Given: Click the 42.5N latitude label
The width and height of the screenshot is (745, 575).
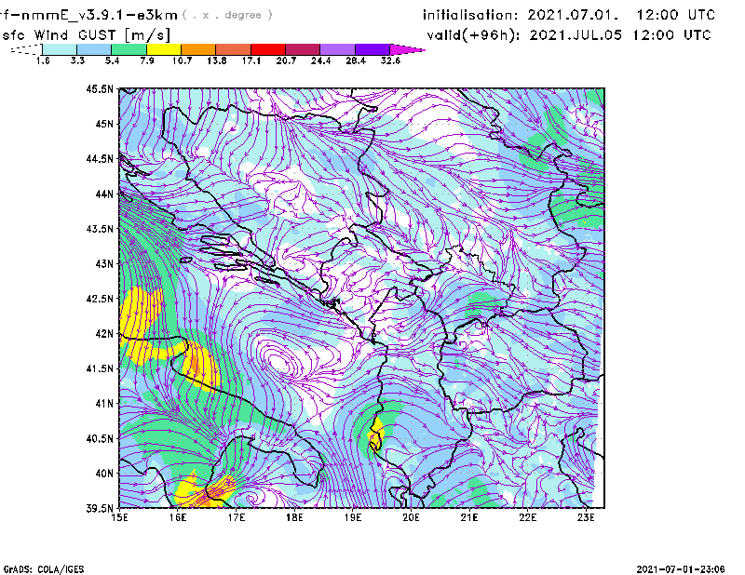Looking at the screenshot, I should (100, 299).
